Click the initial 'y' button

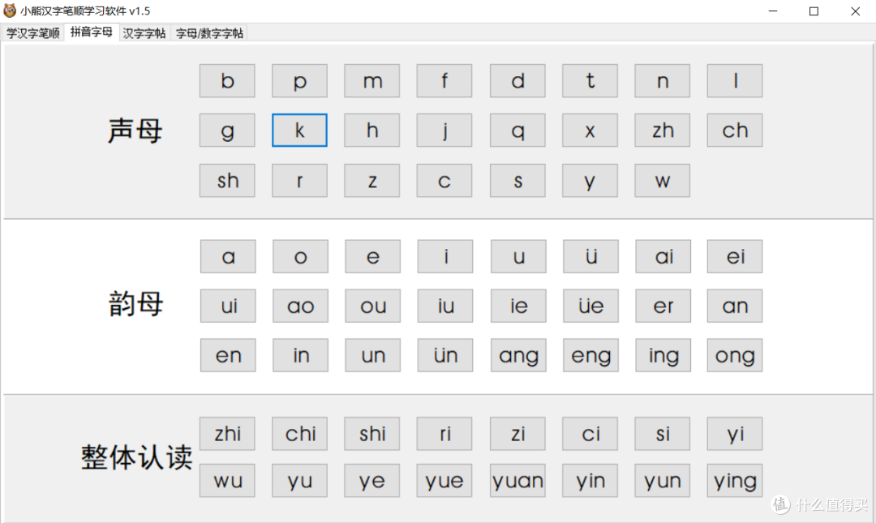[x=590, y=181]
